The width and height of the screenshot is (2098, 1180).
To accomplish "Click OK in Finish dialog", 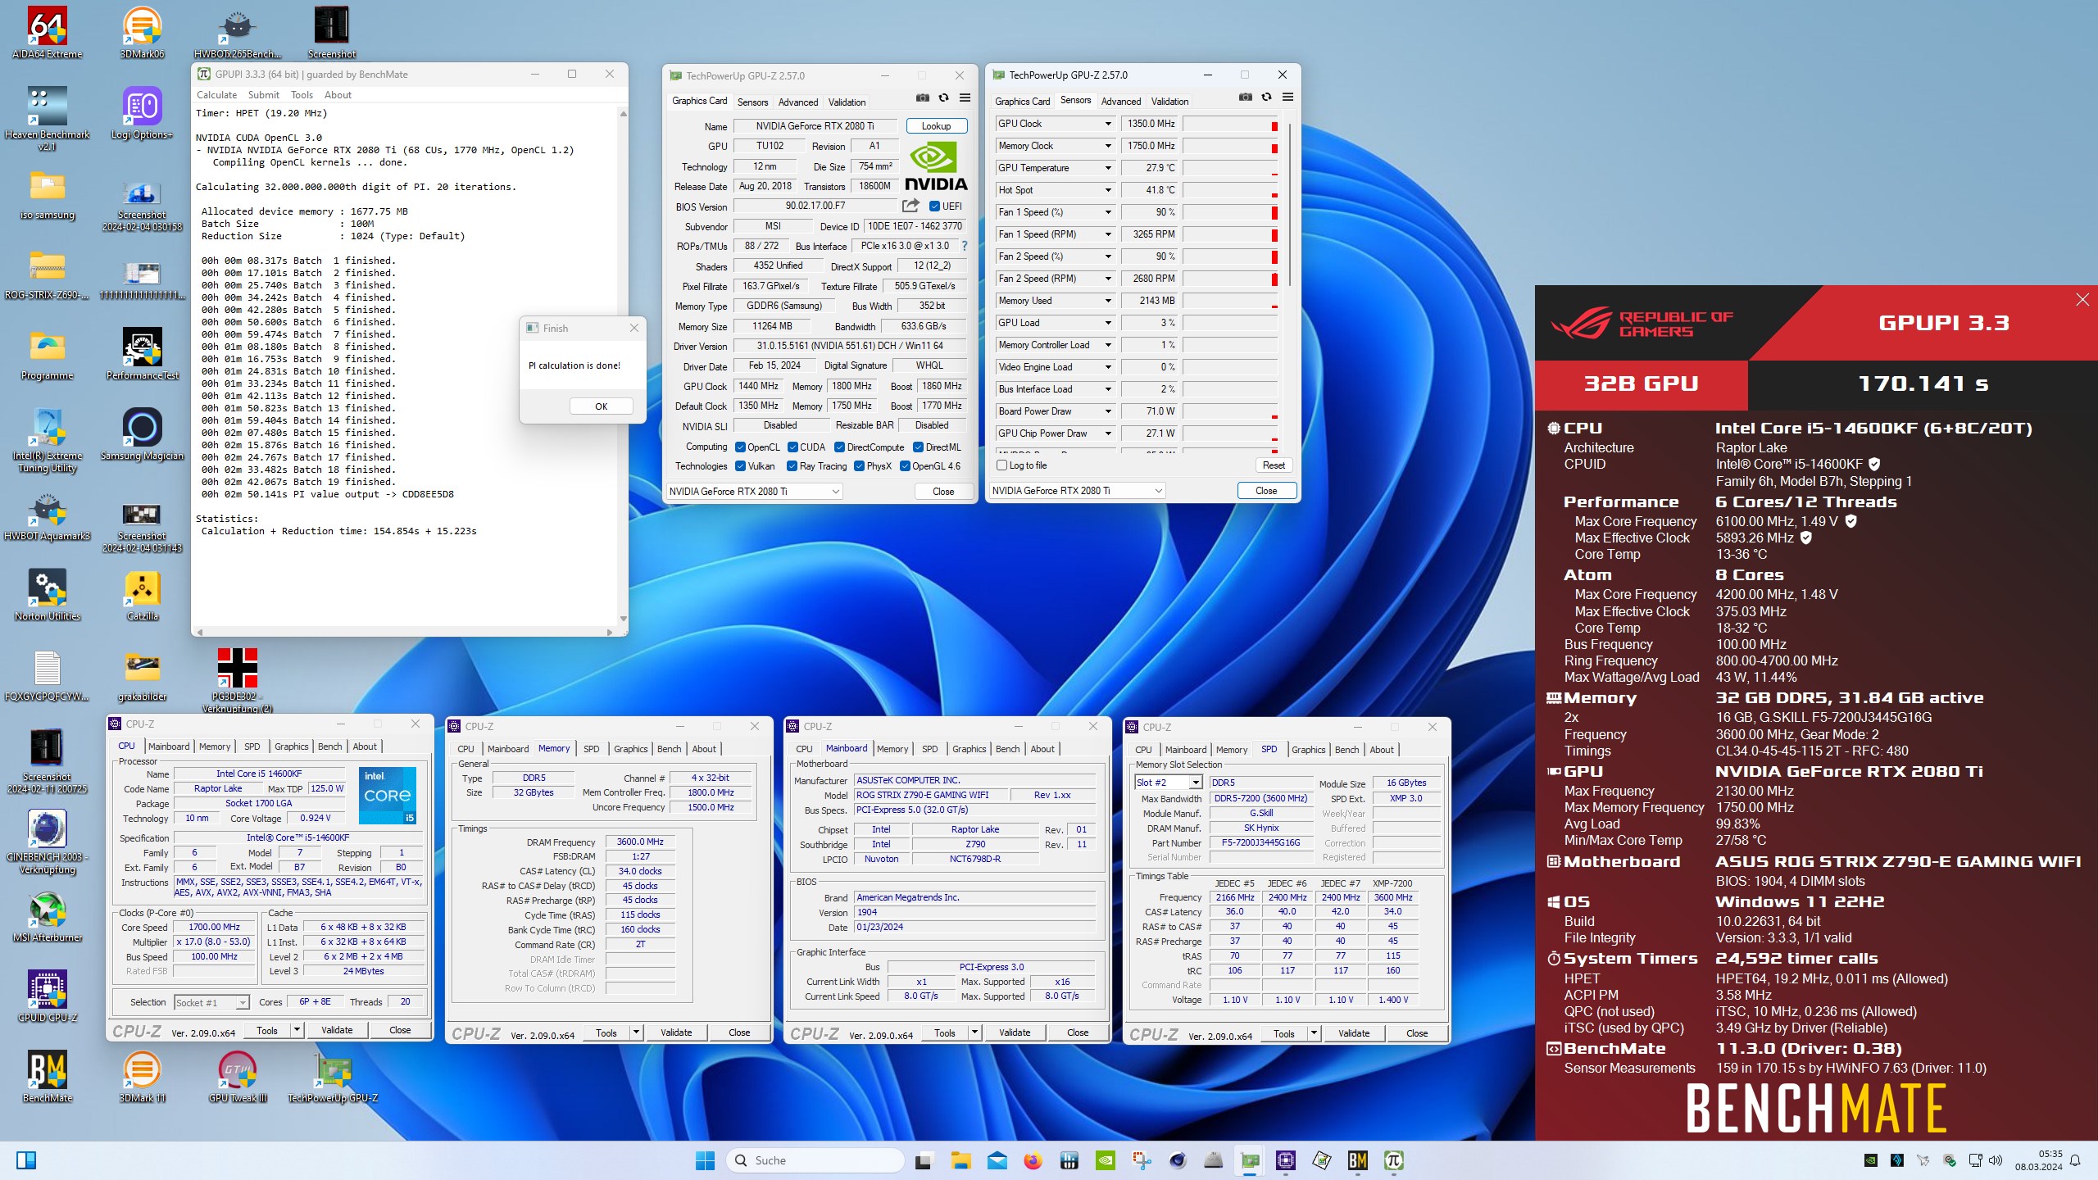I will tap(601, 406).
